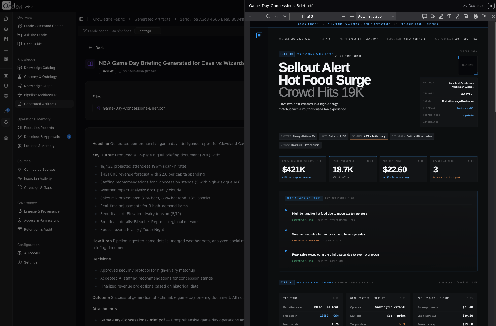Click Download in PDF header
Screen dimensions: 496x326
click(x=474, y=5)
